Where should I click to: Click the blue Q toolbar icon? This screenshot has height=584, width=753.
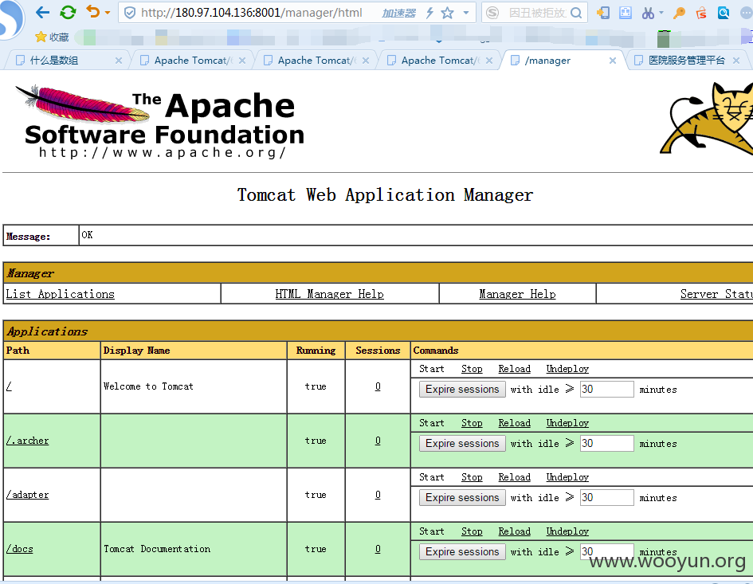coord(724,13)
